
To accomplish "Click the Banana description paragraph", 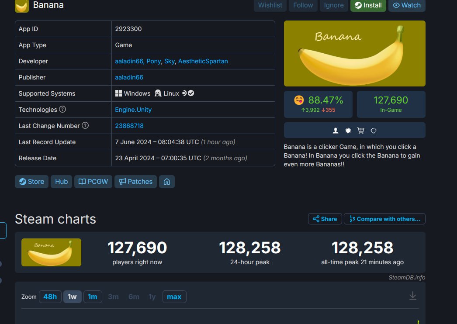I will click(352, 155).
